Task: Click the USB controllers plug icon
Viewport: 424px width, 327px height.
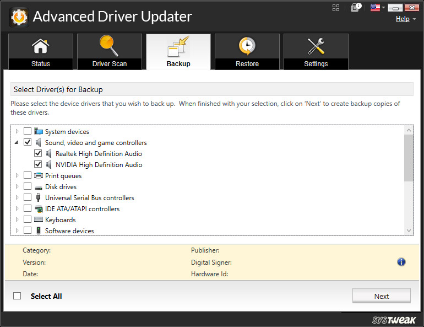Action: pyautogui.click(x=39, y=197)
